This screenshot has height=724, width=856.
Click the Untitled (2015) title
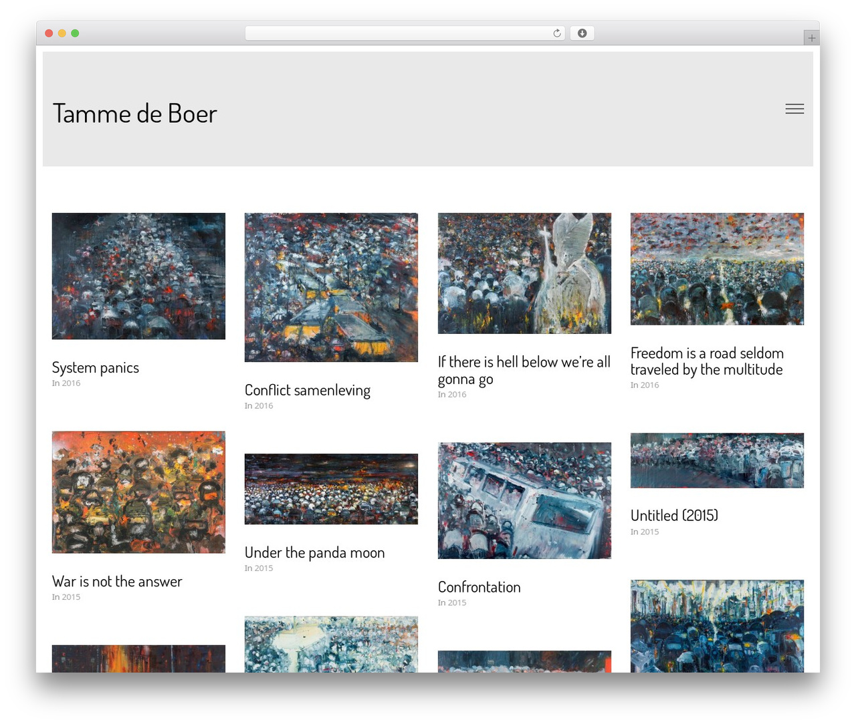[674, 516]
